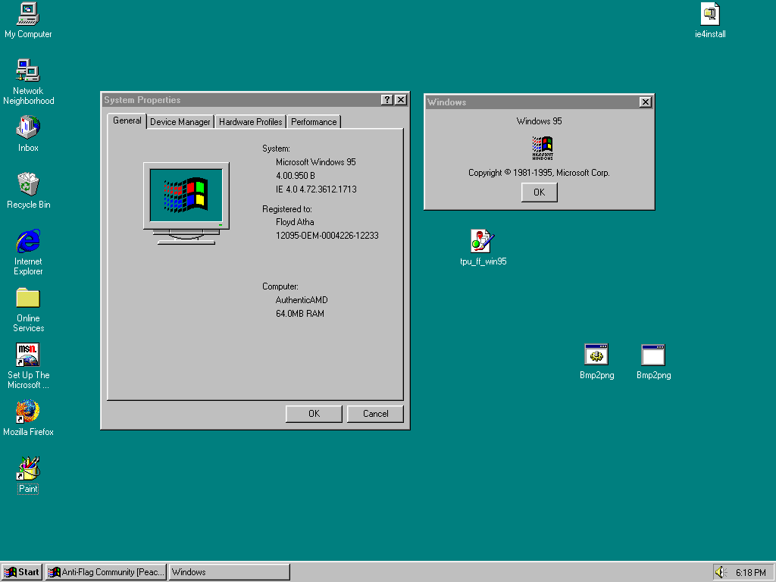This screenshot has width=776, height=582.
Task: Select the Mozilla Firefox shortcut
Action: coord(28,411)
